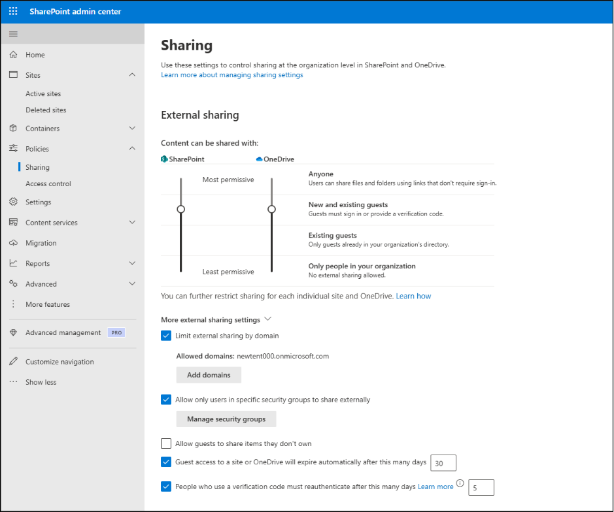The image size is (614, 512).
Task: Open Access control under Policies
Action: 48,184
